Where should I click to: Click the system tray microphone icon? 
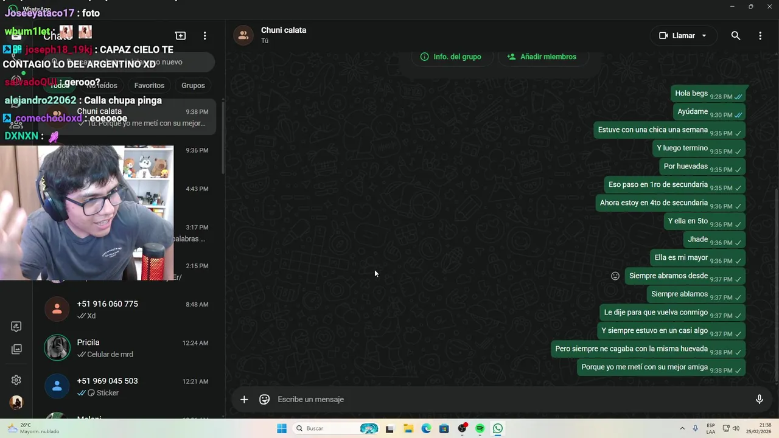[x=696, y=428]
